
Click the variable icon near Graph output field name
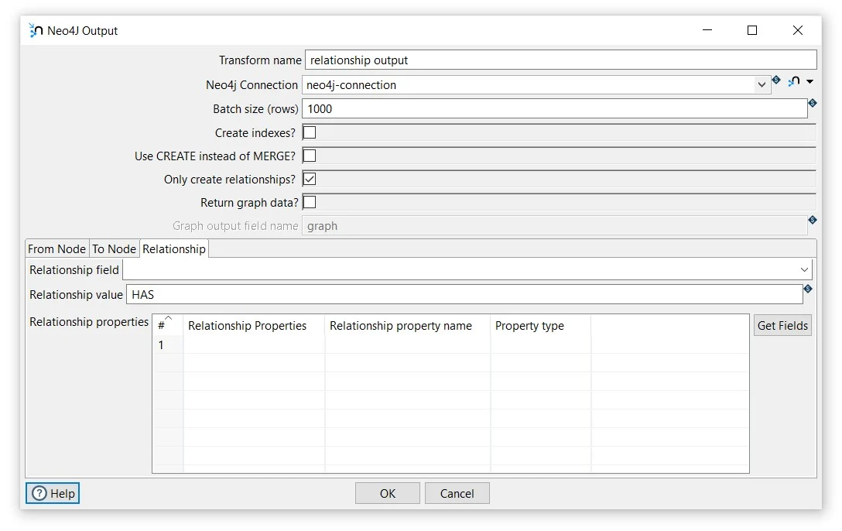[x=812, y=220]
